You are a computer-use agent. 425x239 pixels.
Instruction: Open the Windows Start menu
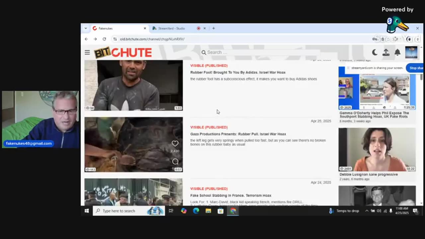[x=87, y=211]
